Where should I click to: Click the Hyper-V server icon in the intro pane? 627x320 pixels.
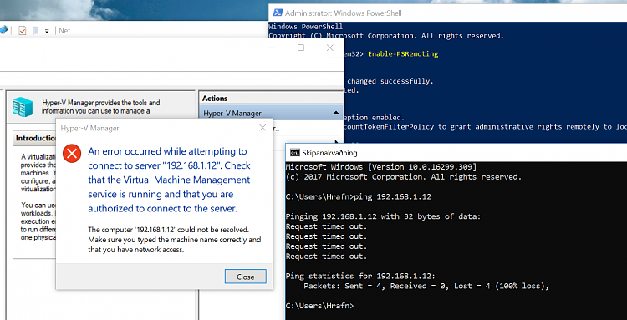click(23, 107)
